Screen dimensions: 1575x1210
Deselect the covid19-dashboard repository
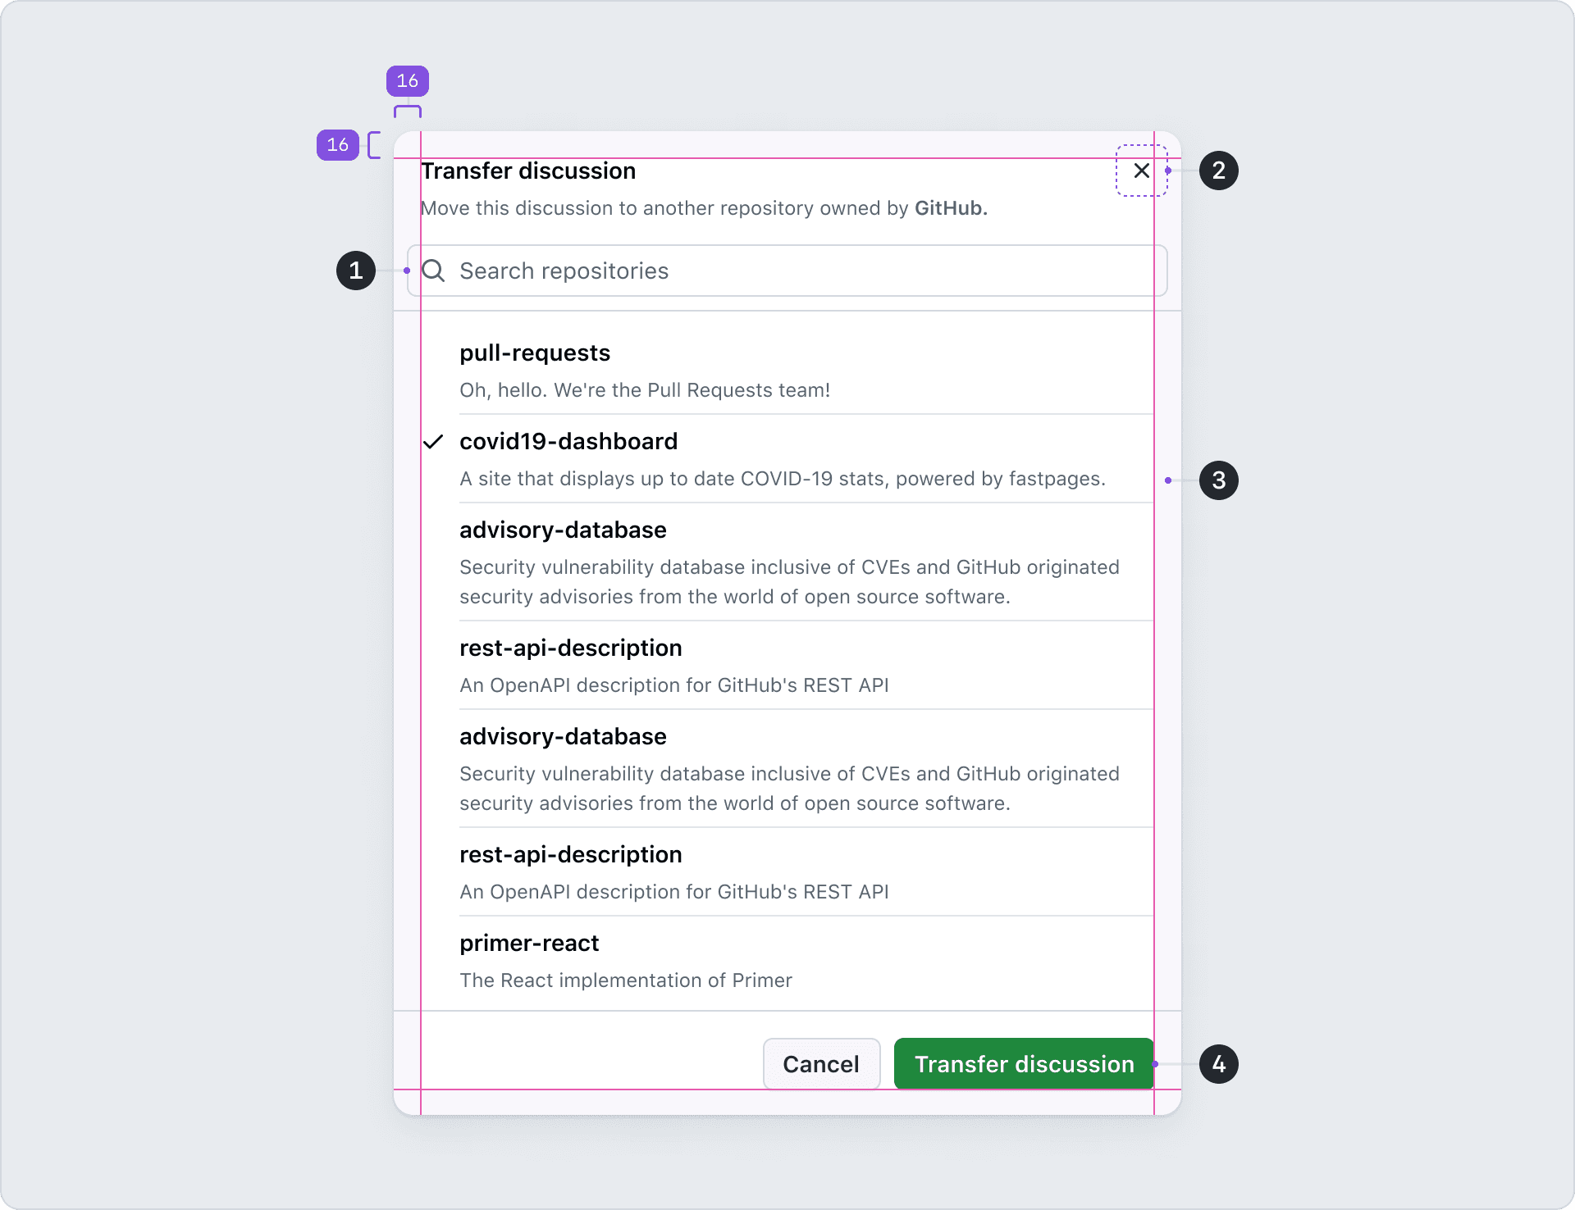tap(568, 442)
